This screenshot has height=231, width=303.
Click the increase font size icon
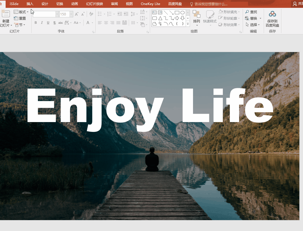point(77,14)
